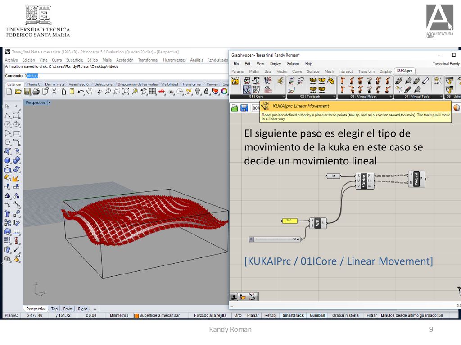461x345 pixels.
Task: Open the Display menu in Grasshopper menu bar
Action: pyautogui.click(x=276, y=64)
